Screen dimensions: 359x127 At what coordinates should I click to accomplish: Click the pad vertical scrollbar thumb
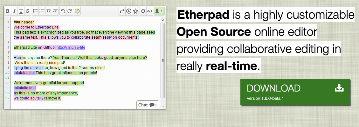tap(163, 60)
